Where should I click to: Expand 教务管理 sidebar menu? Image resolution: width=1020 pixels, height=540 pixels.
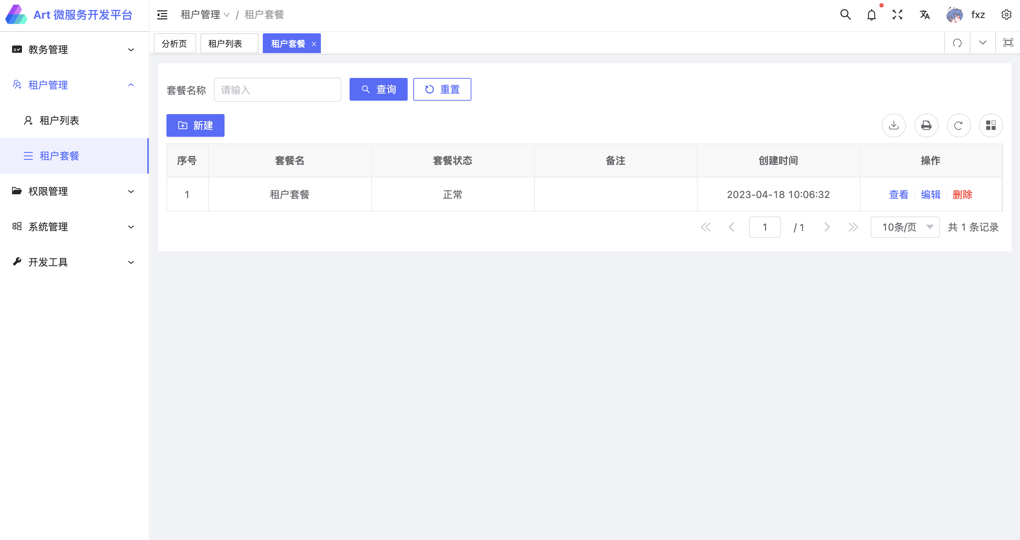(x=74, y=50)
